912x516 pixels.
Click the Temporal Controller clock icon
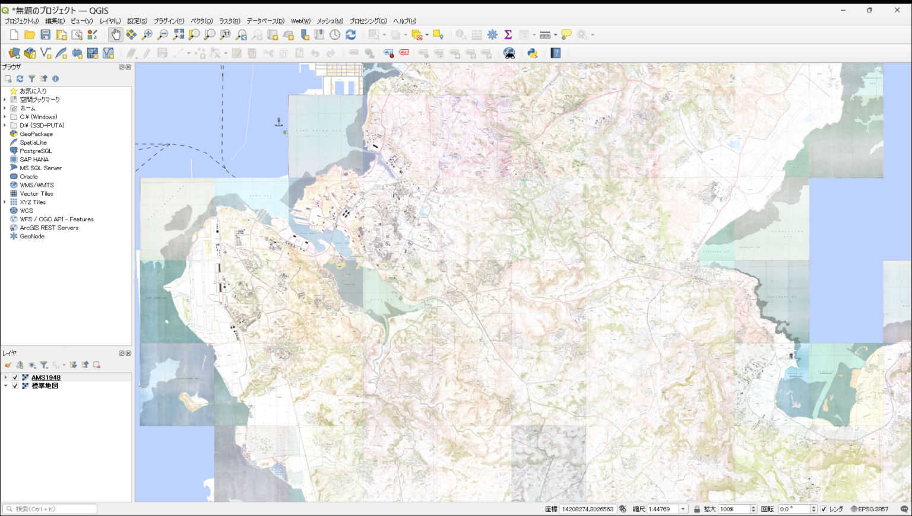[x=334, y=34]
